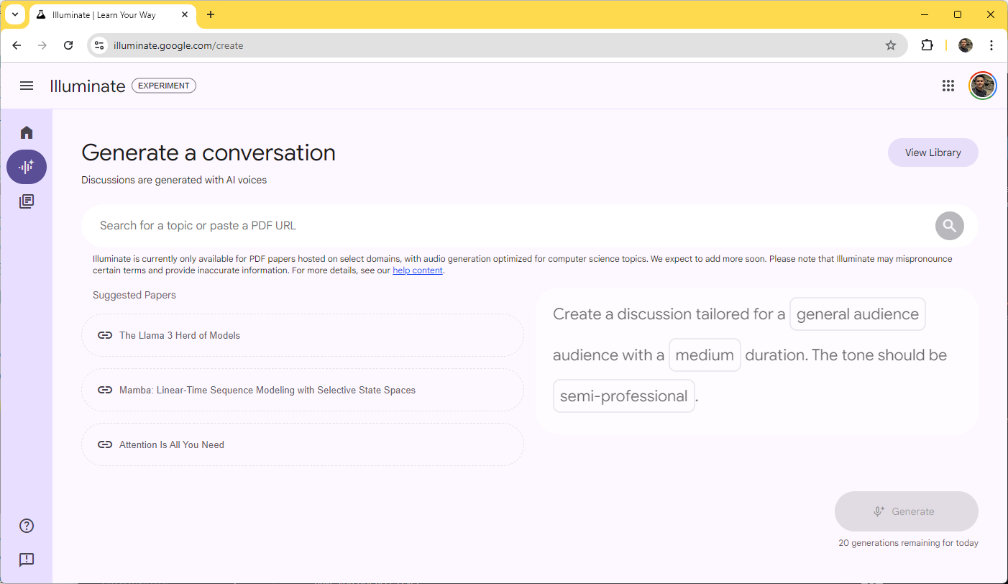Open the semi-professional tone selector
The height and width of the screenshot is (584, 1008).
click(623, 396)
